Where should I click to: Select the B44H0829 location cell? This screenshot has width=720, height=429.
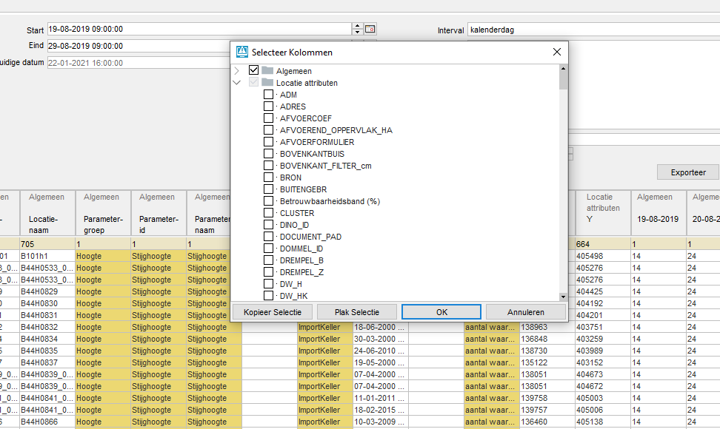tap(47, 291)
